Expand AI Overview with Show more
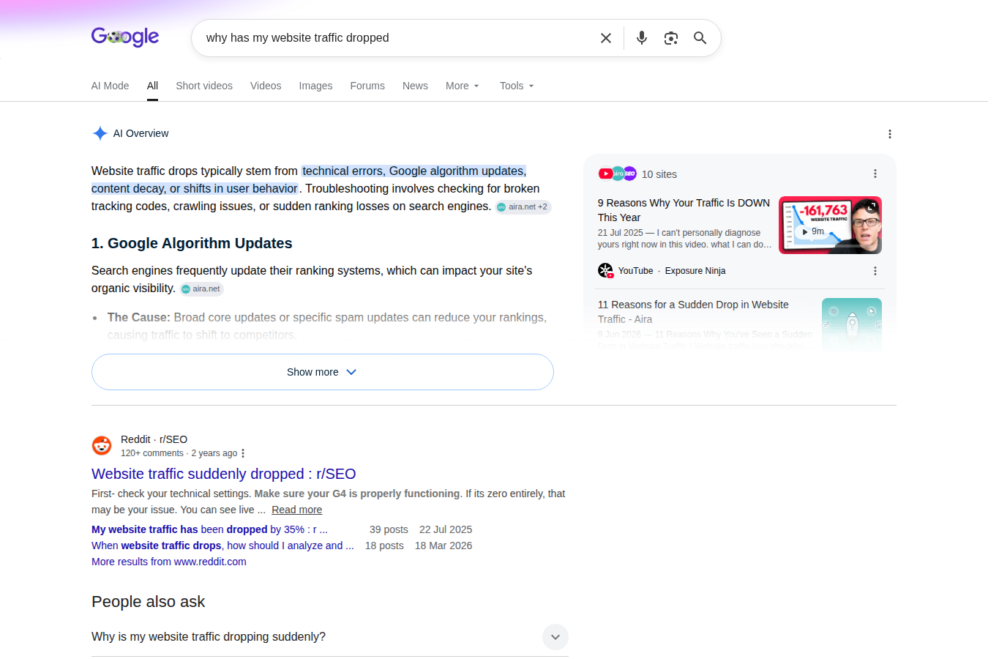The height and width of the screenshot is (659, 999). 323,372
